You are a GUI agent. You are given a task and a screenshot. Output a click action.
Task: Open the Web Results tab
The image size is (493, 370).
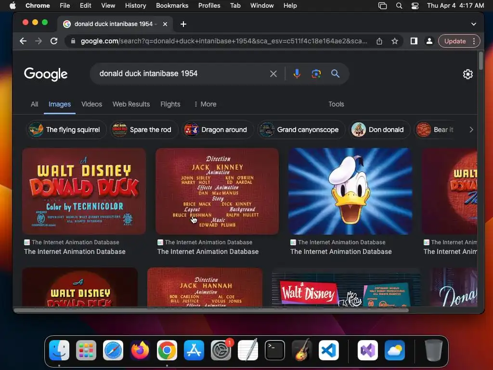click(x=131, y=104)
